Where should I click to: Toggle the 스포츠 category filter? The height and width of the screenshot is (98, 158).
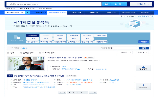click(46, 35)
